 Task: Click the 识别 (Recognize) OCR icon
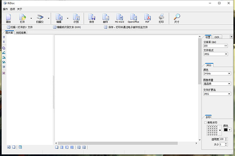click(x=76, y=18)
